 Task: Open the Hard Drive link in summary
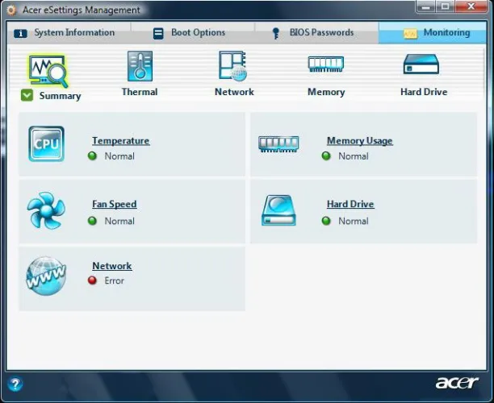pos(350,204)
